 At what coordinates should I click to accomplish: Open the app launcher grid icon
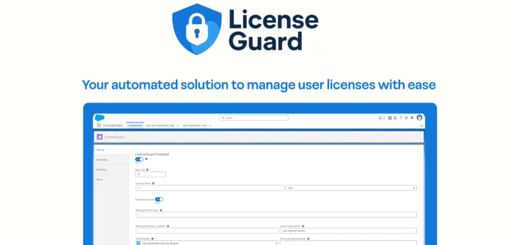coord(99,125)
